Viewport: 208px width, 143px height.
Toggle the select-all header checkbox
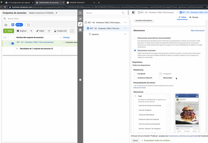point(5,38)
